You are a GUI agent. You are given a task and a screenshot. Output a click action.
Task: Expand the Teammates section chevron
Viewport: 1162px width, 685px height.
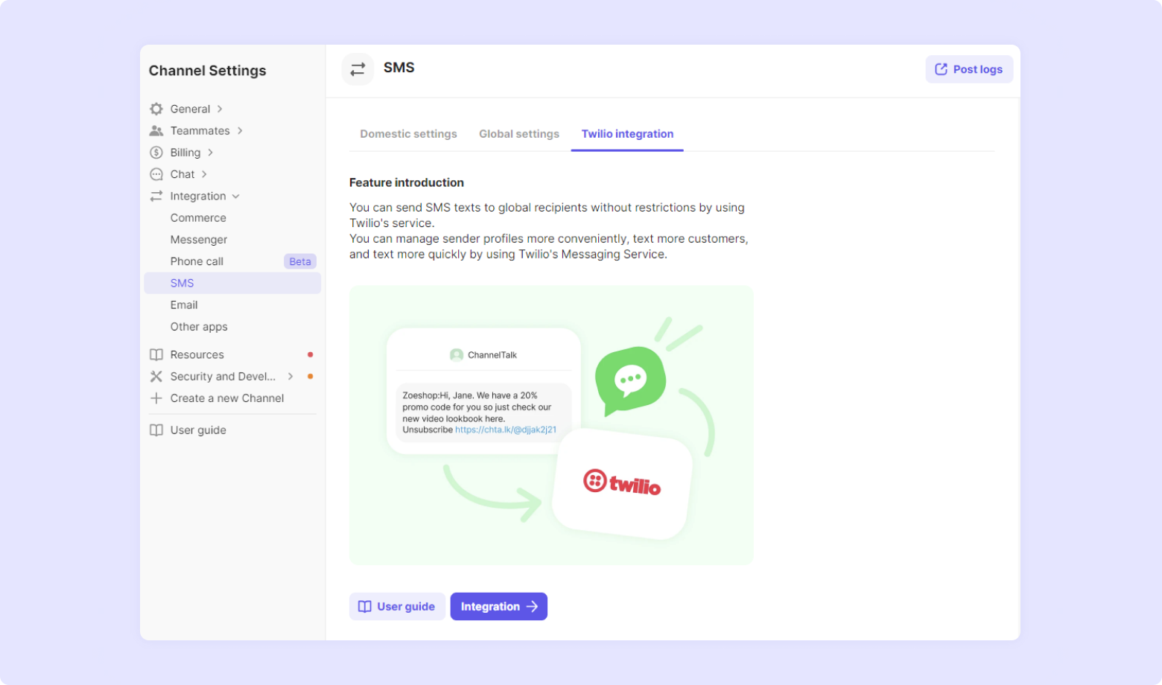(x=240, y=131)
